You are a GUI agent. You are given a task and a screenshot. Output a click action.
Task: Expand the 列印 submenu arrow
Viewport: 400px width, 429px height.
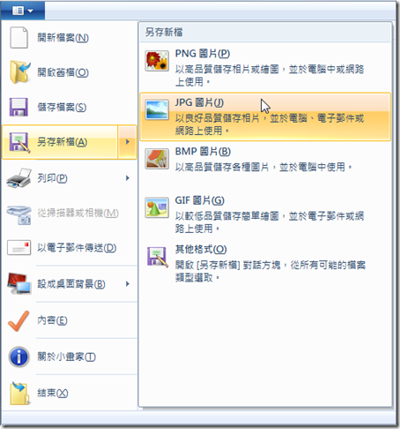[128, 178]
